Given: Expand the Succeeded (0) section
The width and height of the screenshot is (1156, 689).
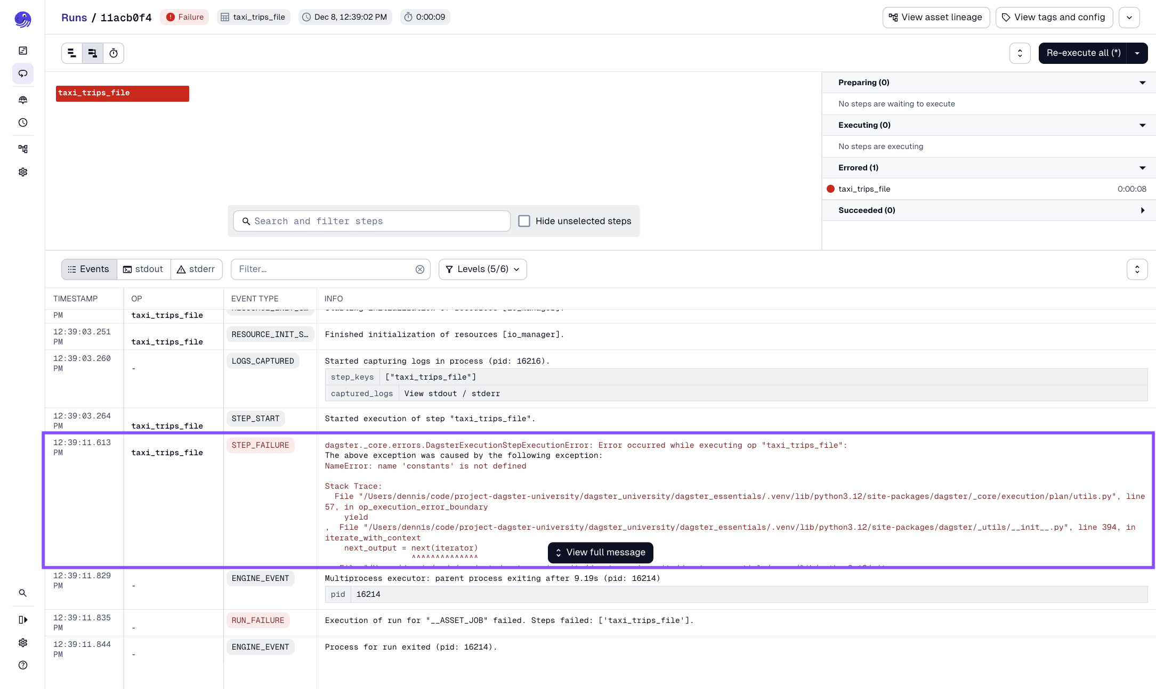Looking at the screenshot, I should point(1143,210).
